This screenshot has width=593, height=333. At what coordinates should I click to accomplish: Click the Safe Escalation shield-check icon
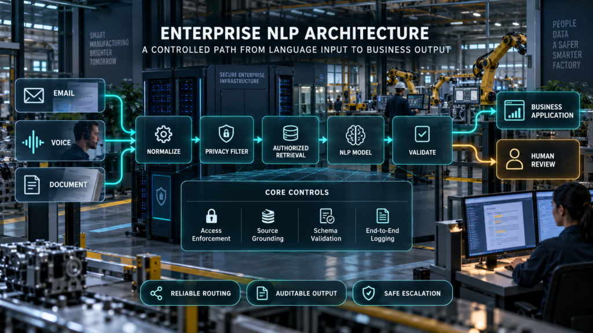tap(368, 293)
